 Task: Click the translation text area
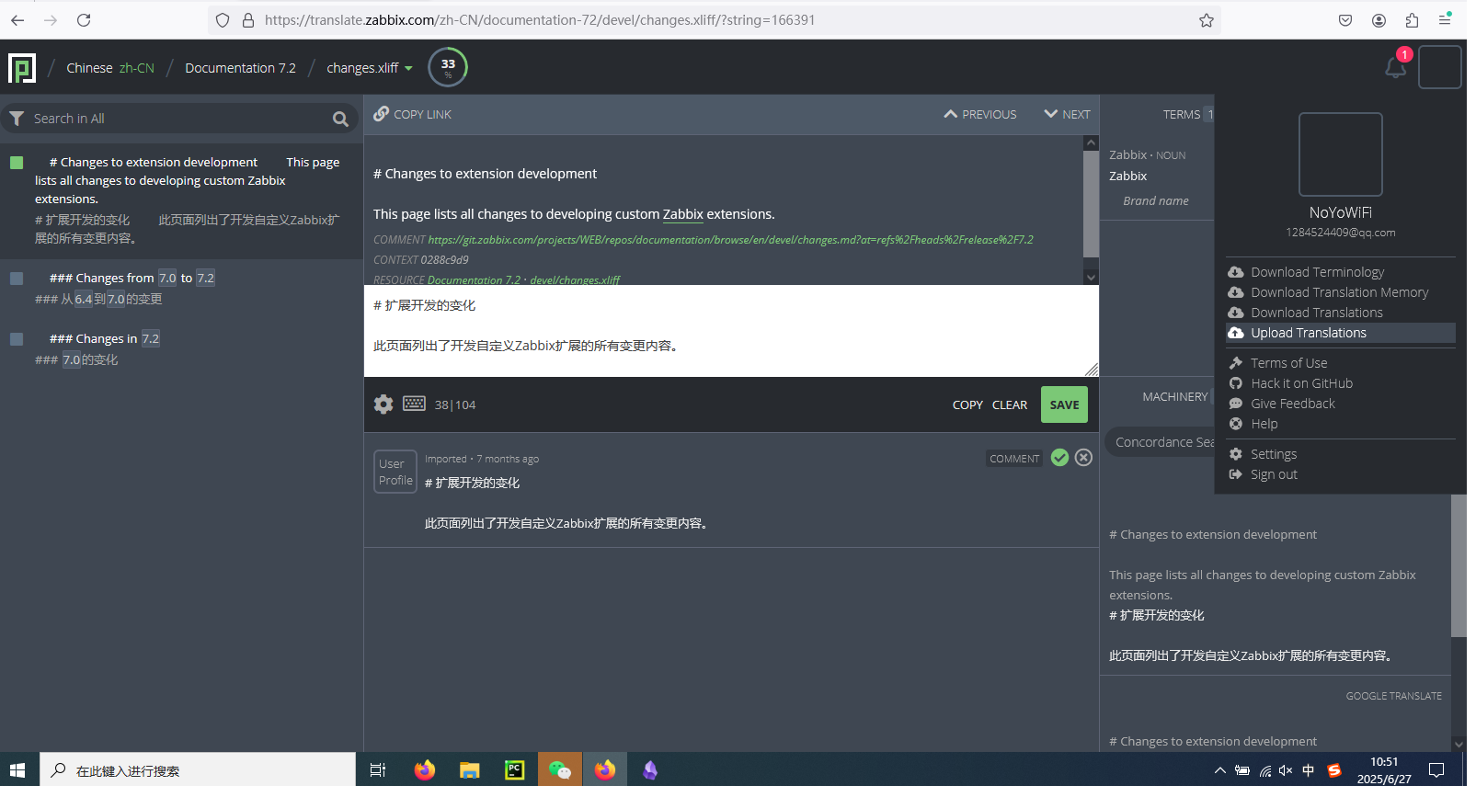click(x=731, y=331)
